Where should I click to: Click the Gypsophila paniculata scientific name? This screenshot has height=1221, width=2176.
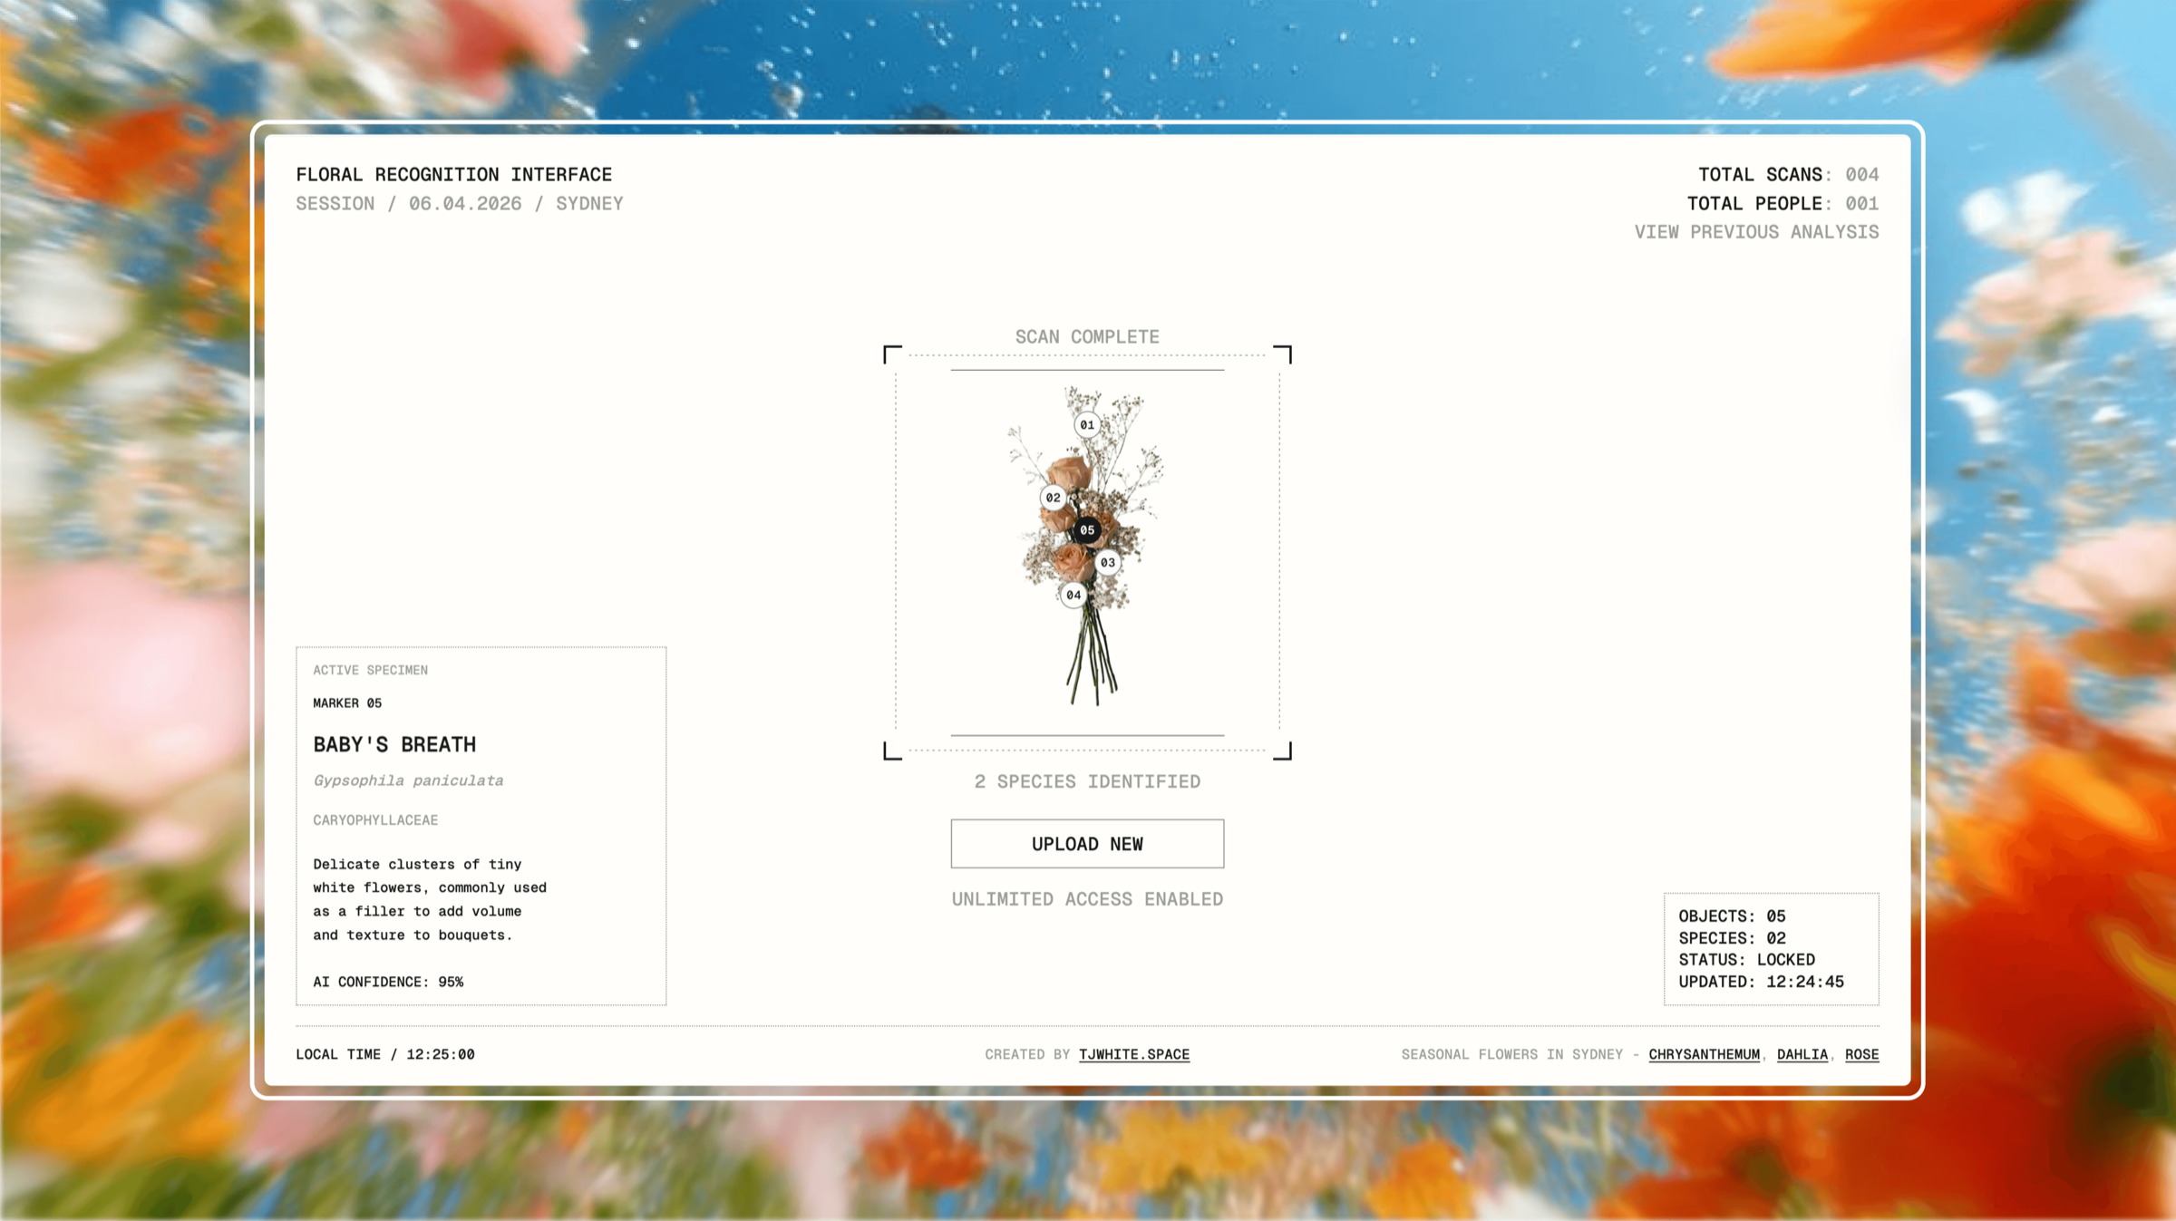click(408, 780)
